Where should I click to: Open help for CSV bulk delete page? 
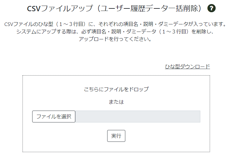coord(211,8)
